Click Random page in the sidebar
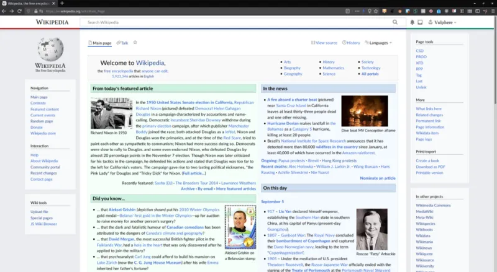 click(x=42, y=121)
